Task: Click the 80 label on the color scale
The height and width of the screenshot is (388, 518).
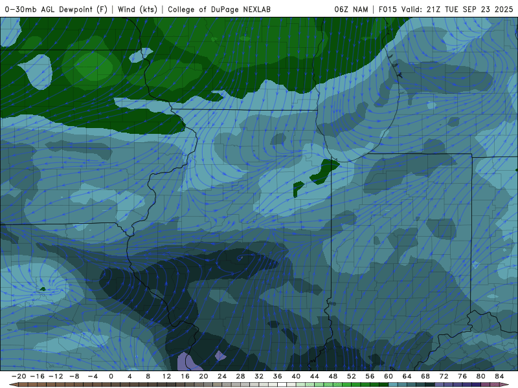Action: tap(481, 376)
